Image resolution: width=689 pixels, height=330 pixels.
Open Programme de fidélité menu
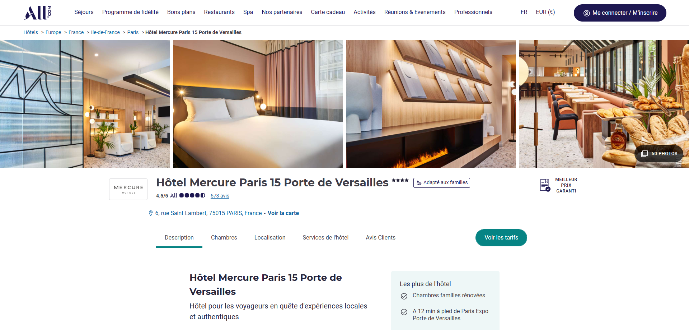[130, 12]
